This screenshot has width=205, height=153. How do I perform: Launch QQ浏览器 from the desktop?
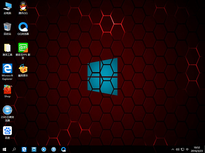point(23,27)
